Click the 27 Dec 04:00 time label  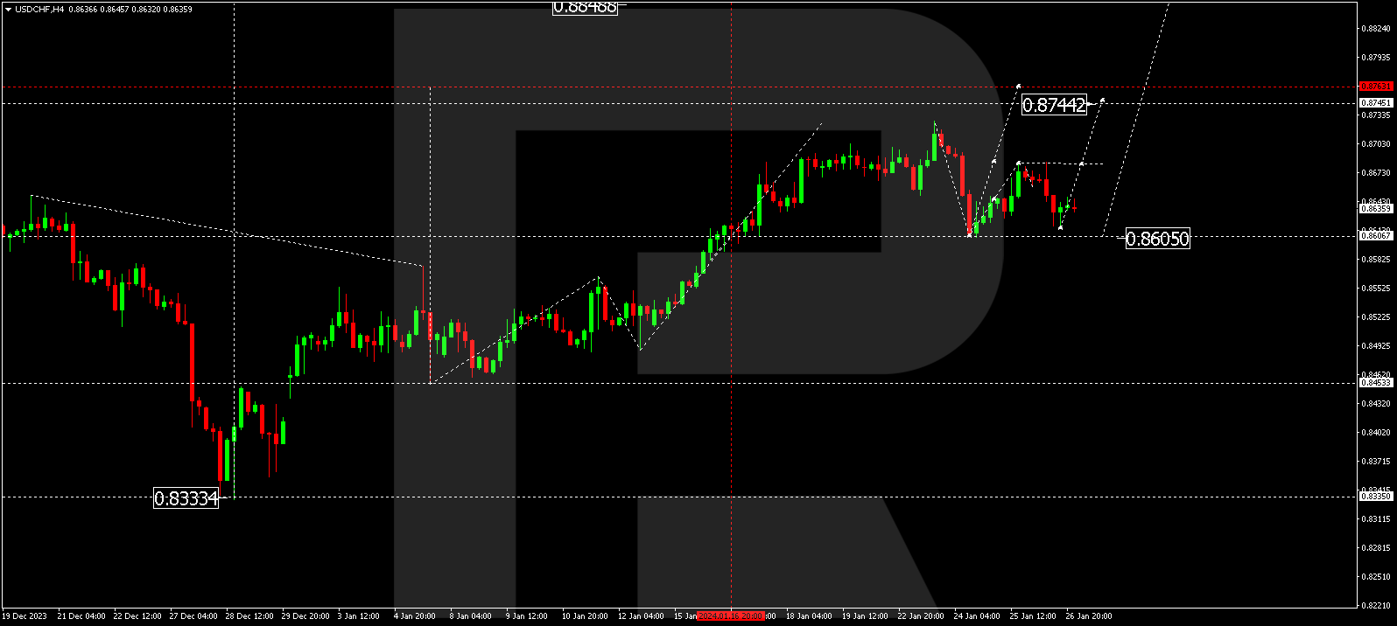pyautogui.click(x=193, y=616)
